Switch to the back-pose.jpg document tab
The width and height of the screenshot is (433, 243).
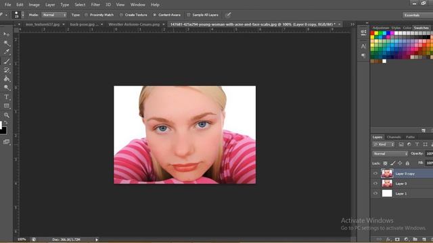click(84, 24)
